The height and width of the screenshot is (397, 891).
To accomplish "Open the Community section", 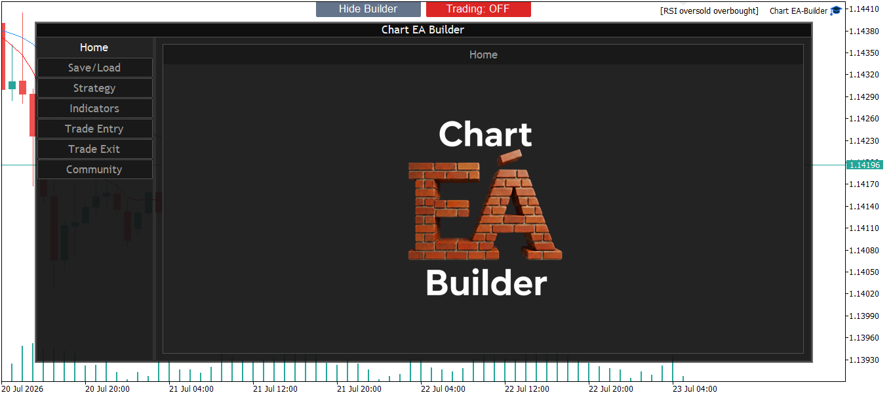I will 94,169.
